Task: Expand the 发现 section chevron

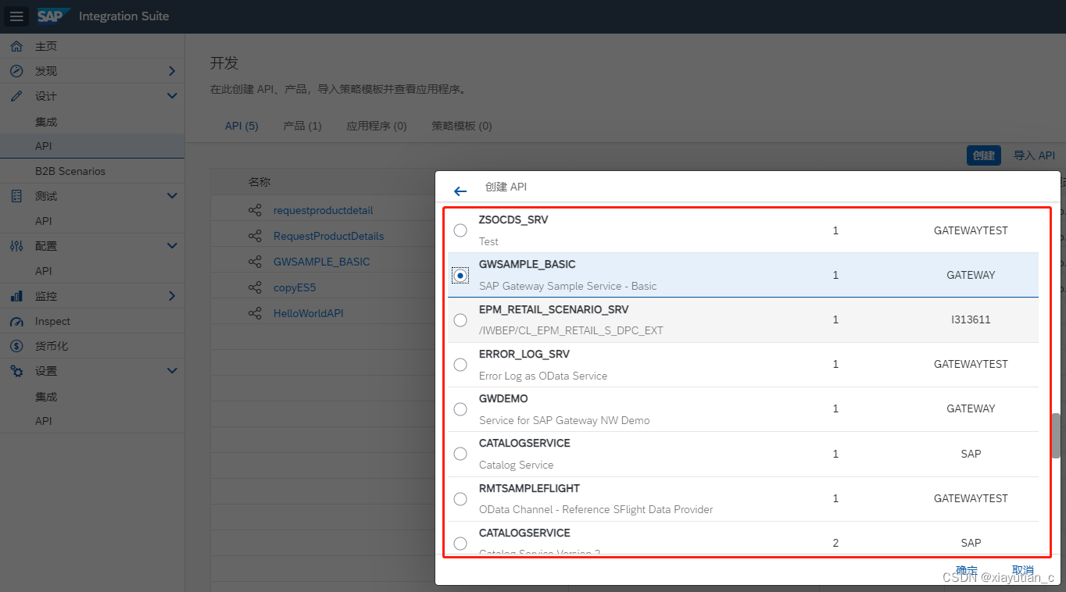Action: 172,71
